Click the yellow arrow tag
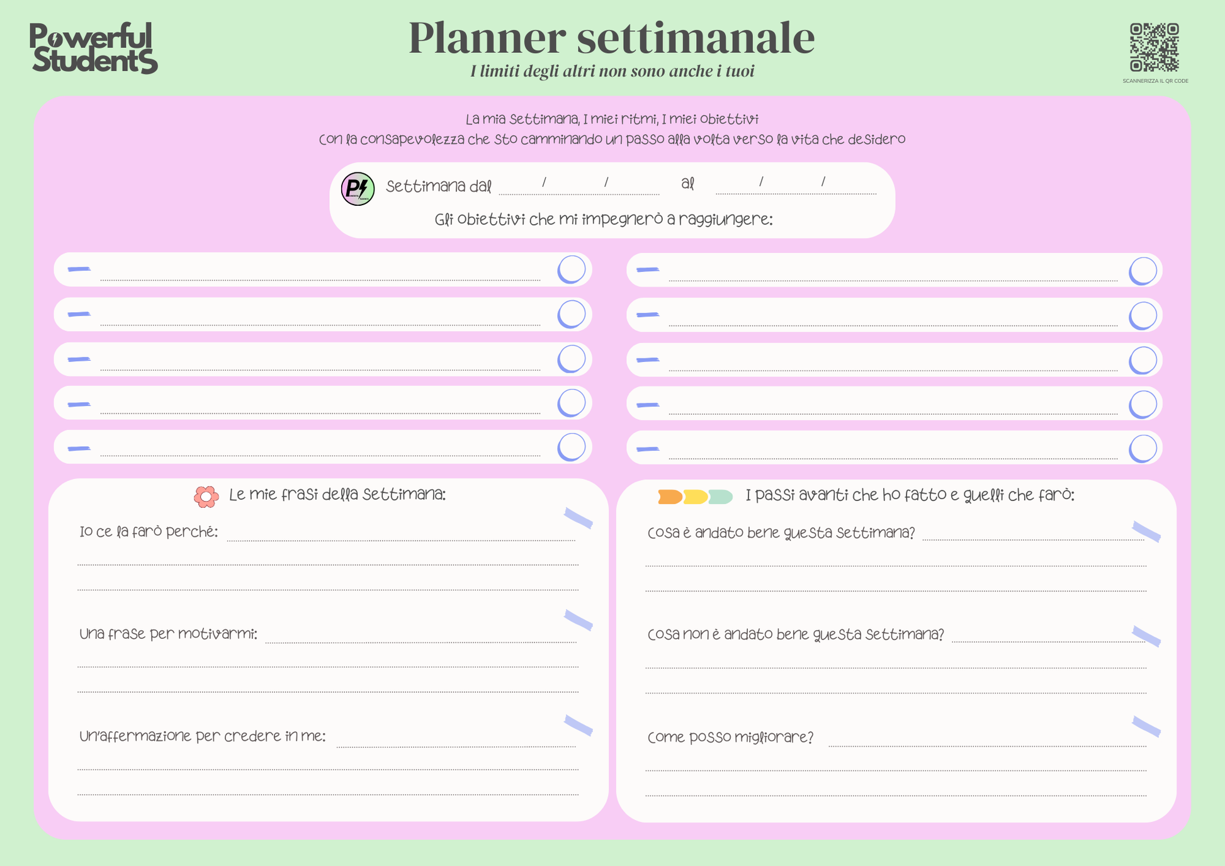This screenshot has height=866, width=1225. pos(695,497)
